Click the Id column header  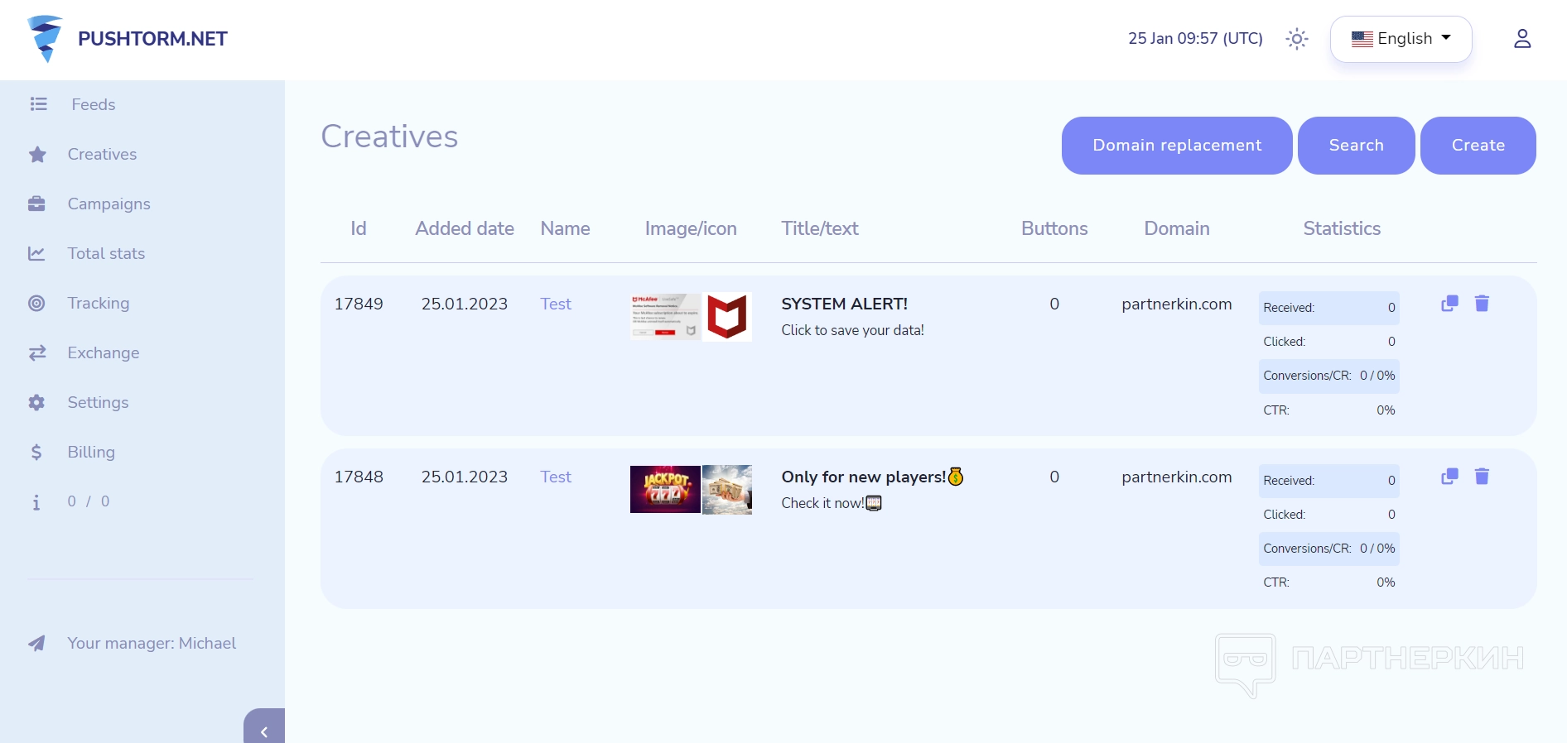[358, 228]
